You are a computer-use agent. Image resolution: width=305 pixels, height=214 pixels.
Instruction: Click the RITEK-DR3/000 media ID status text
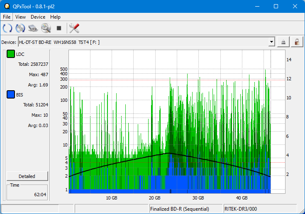pyautogui.click(x=241, y=209)
